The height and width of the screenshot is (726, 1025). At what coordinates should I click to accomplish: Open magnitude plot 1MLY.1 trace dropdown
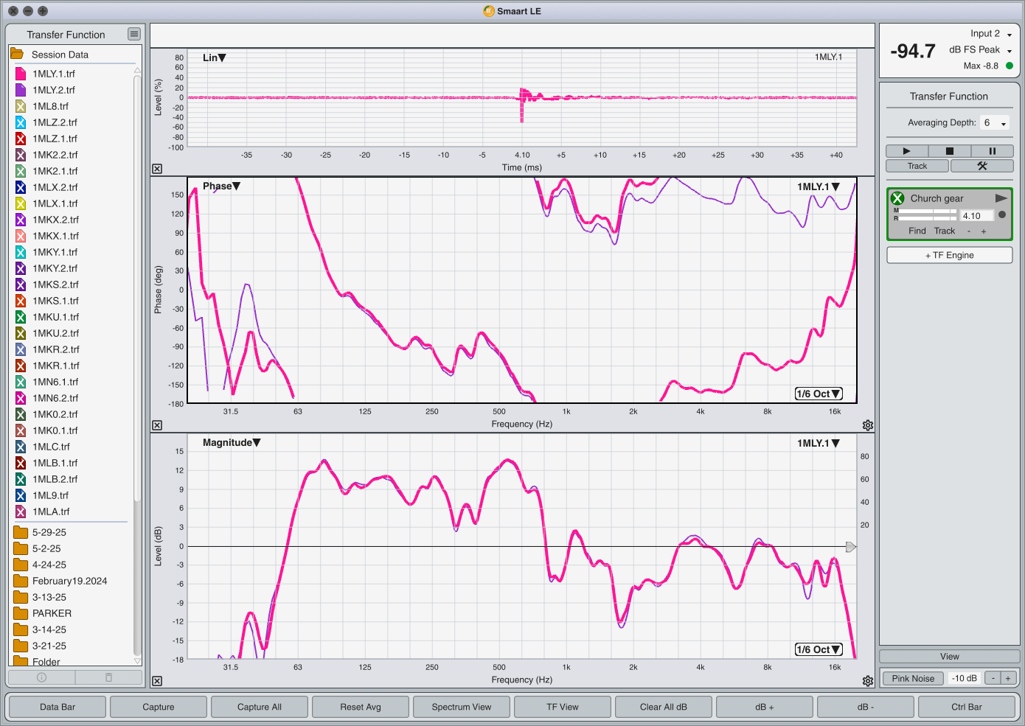point(819,443)
